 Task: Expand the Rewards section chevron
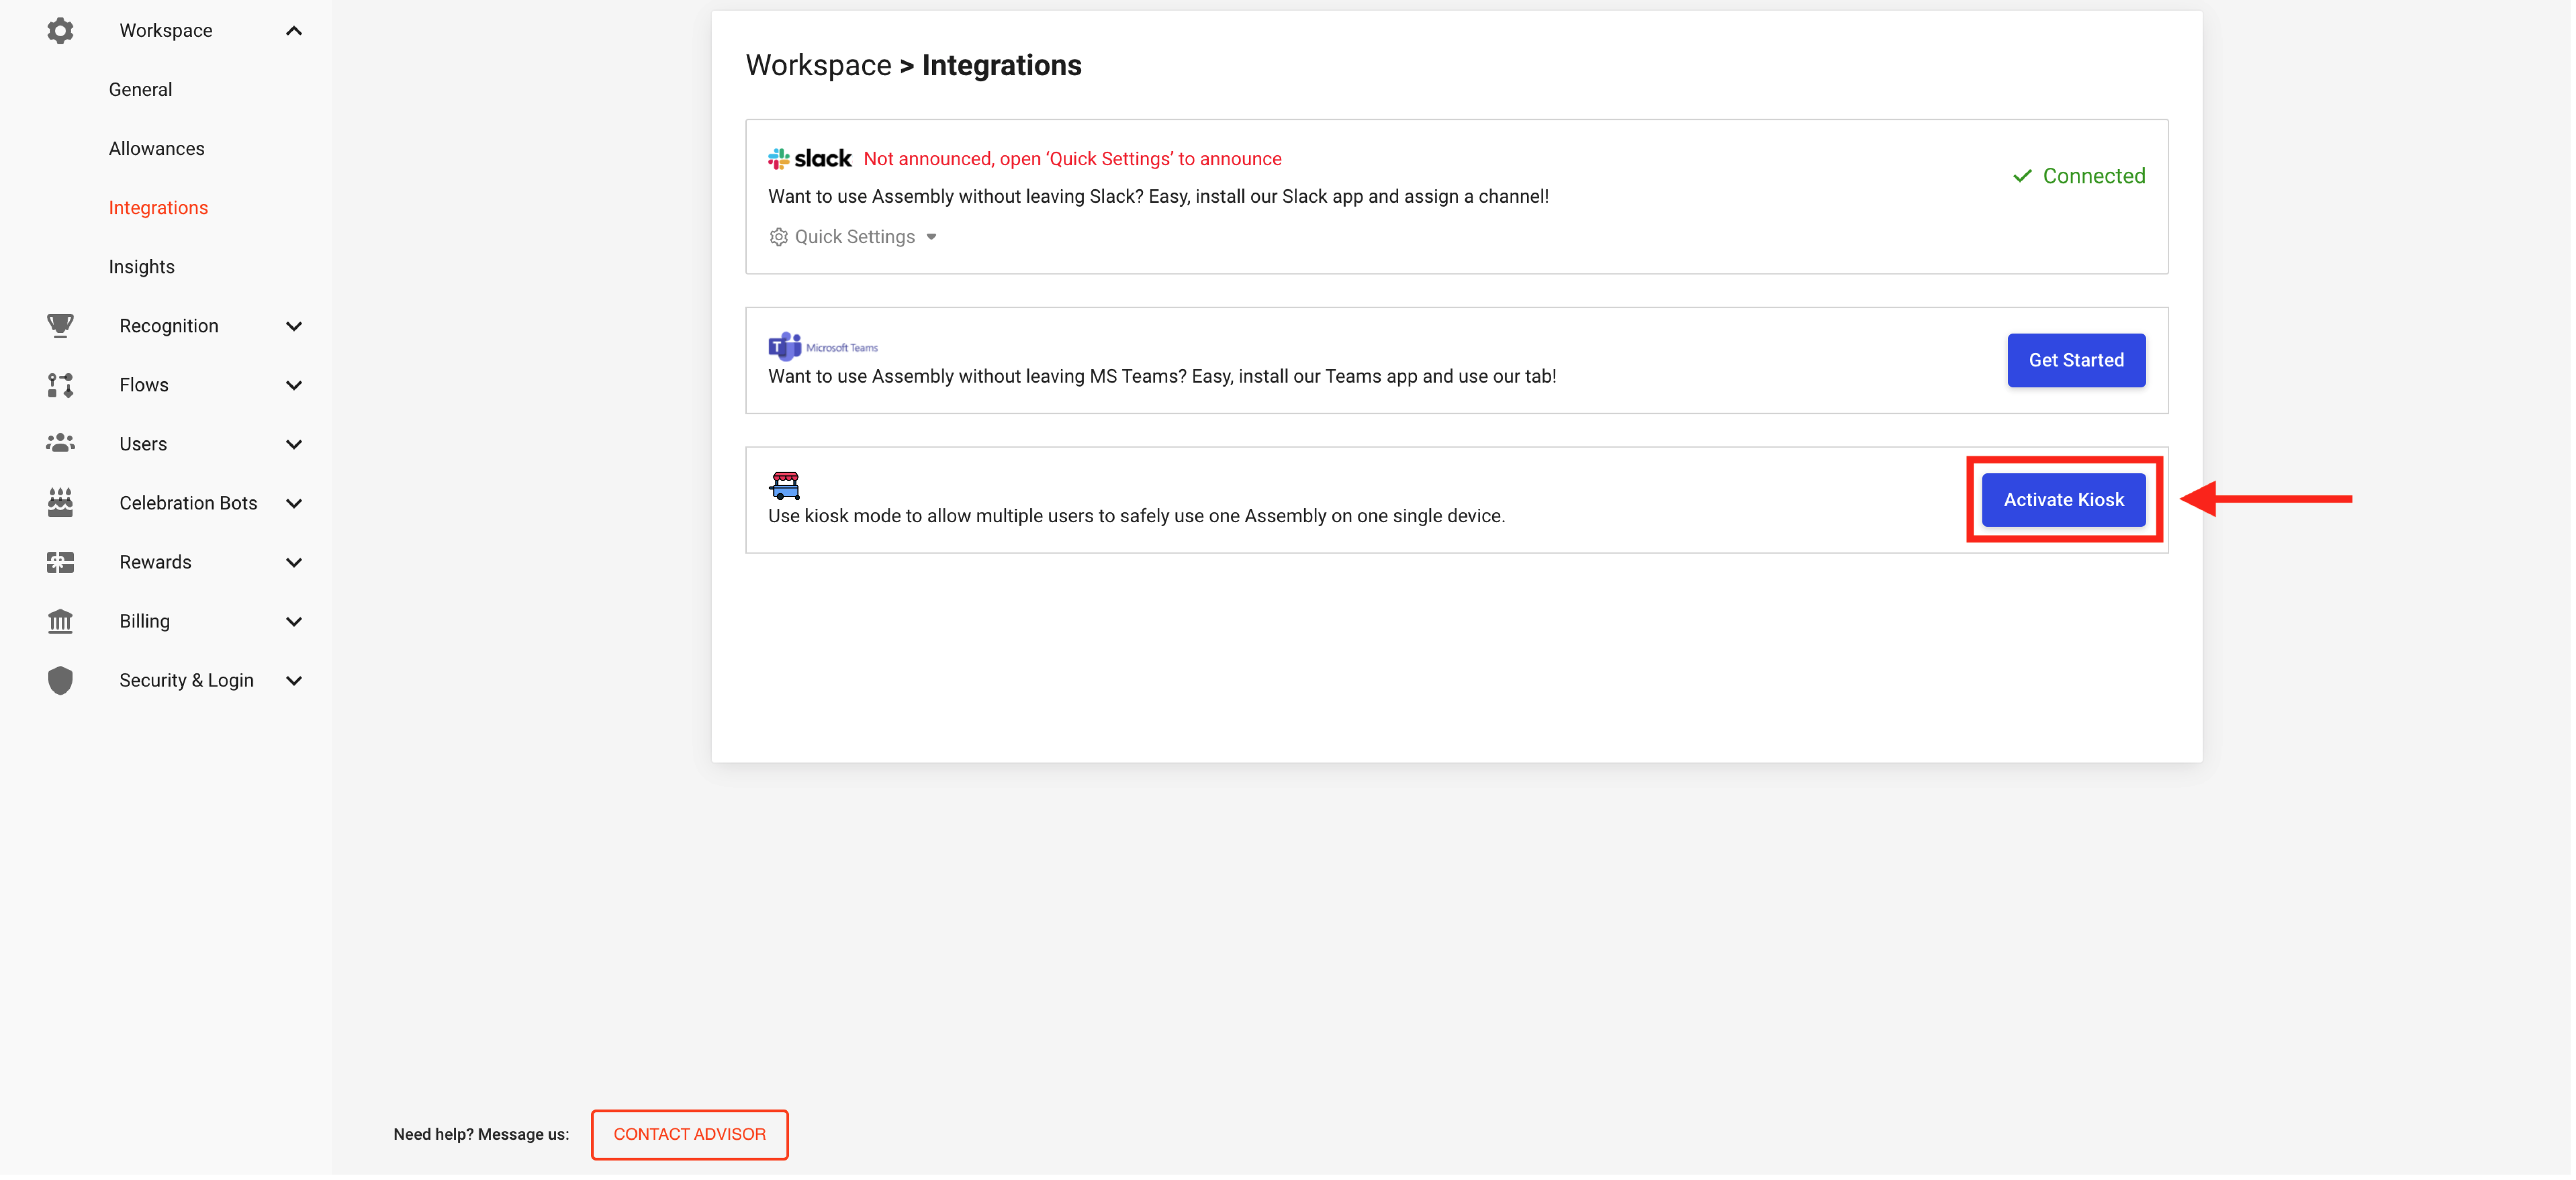tap(294, 562)
